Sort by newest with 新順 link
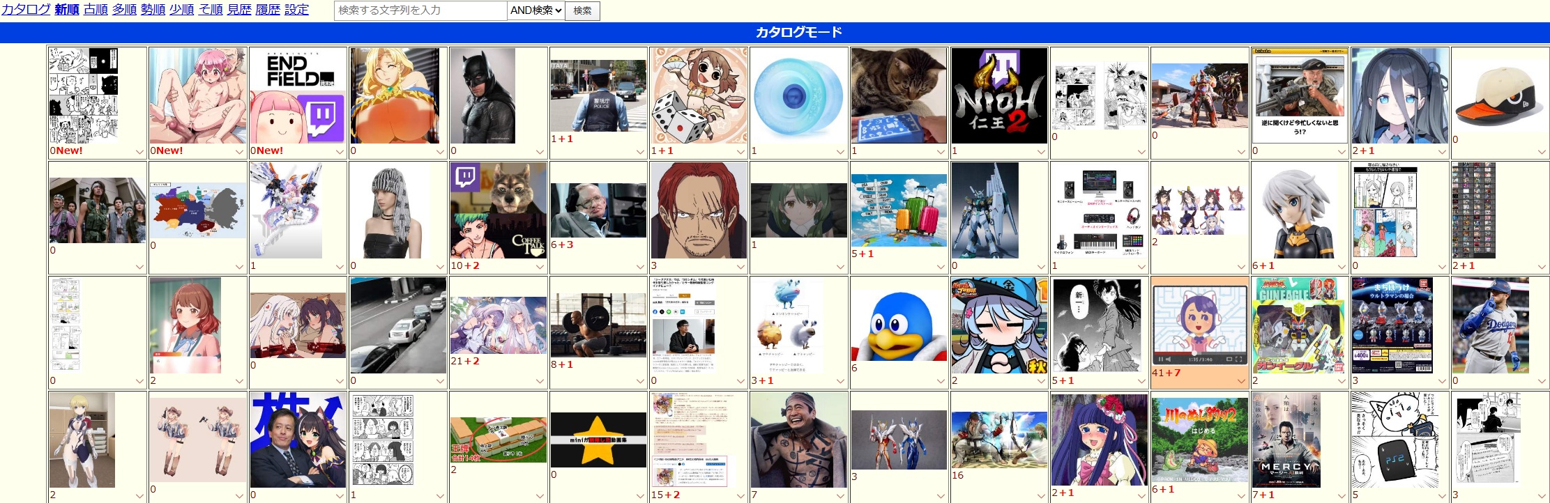The image size is (1550, 503). 67,10
